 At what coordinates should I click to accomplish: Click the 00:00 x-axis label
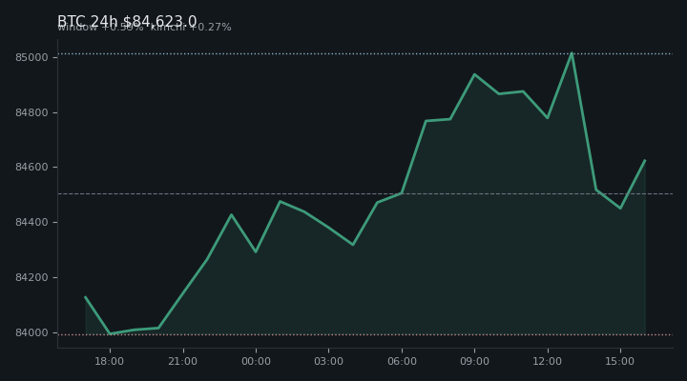256,361
